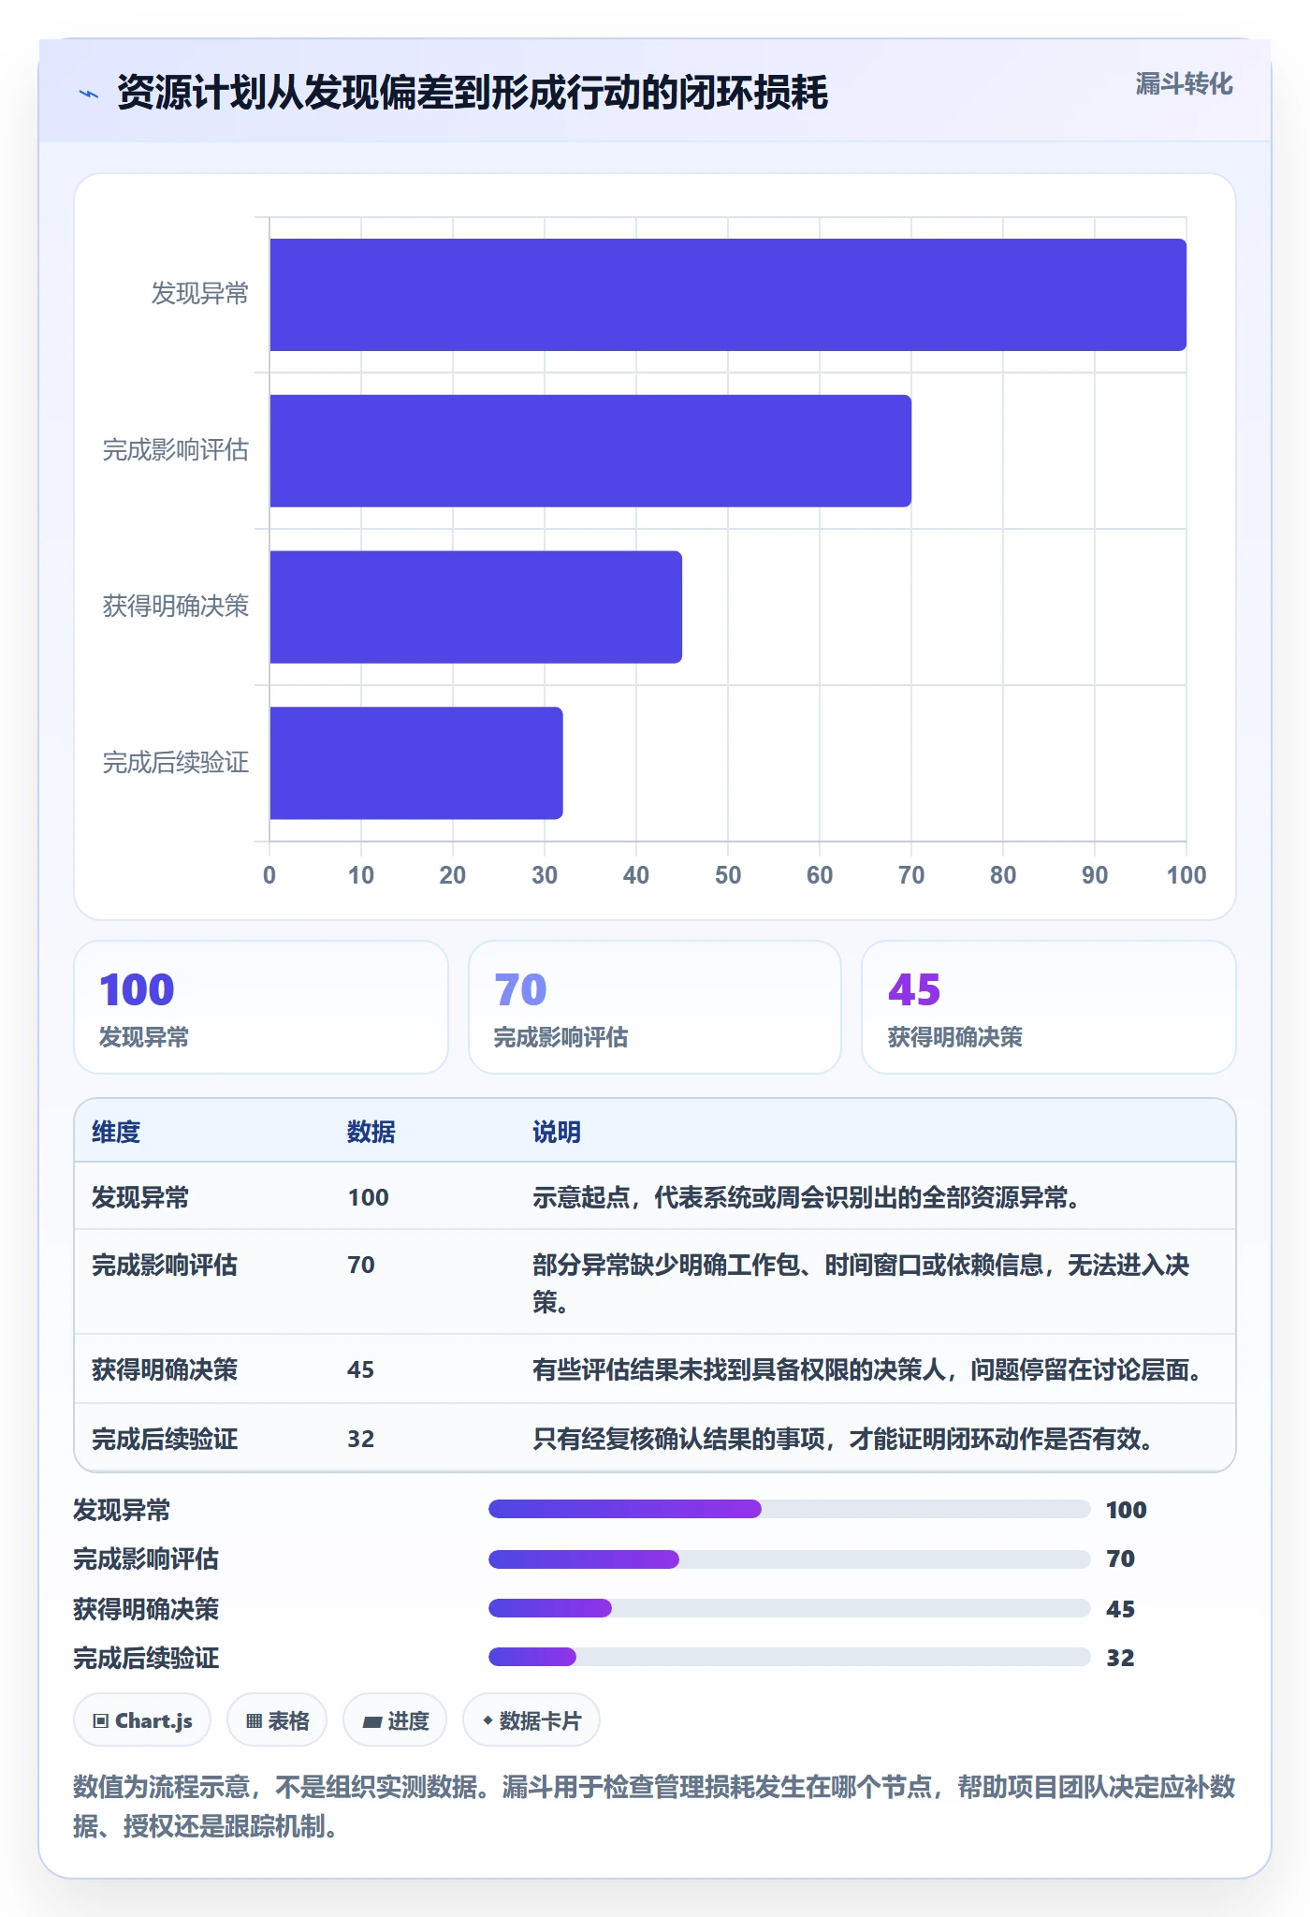Click the grid icon in 表格 chip
Screen dimensions: 1310x1917
point(254,1721)
